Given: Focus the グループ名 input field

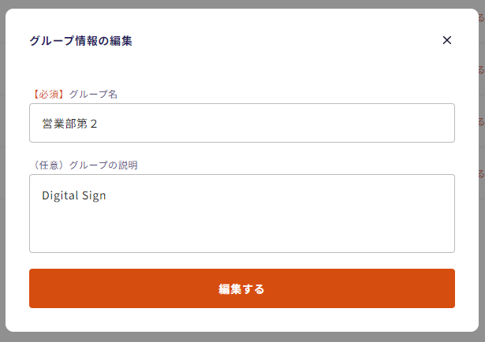Looking at the screenshot, I should pyautogui.click(x=241, y=123).
